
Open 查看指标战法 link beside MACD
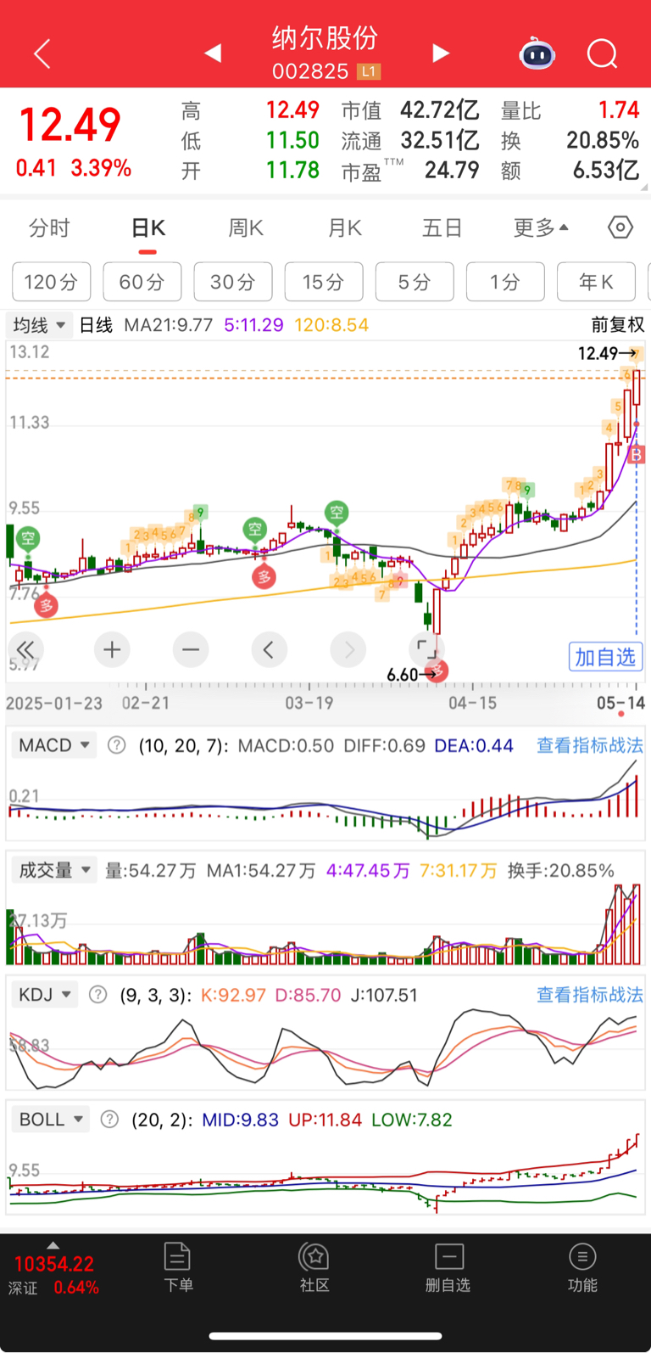click(590, 745)
